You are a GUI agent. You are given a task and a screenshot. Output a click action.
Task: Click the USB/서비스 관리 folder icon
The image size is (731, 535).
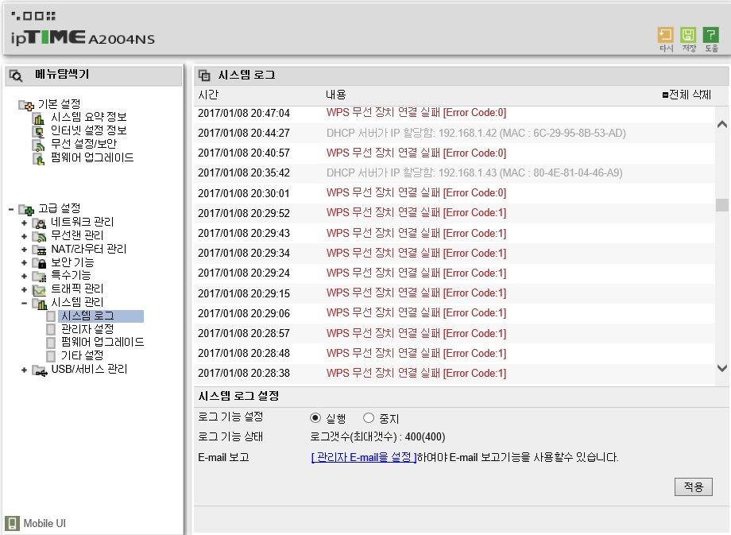[x=39, y=370]
